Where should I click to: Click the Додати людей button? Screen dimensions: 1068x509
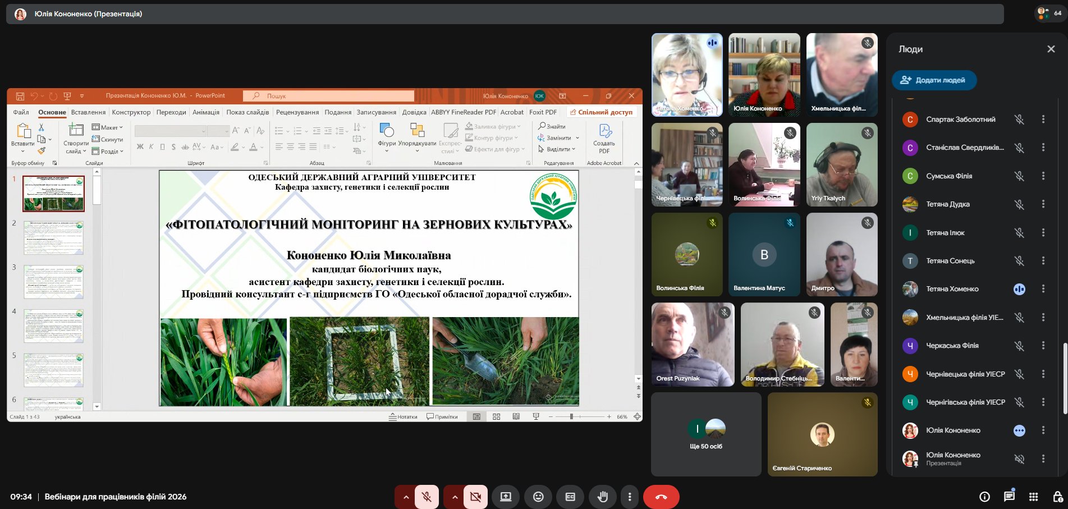click(x=934, y=80)
